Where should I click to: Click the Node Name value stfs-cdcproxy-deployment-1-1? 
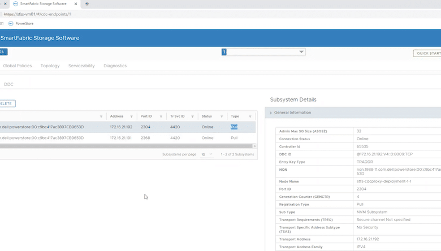coord(384,181)
